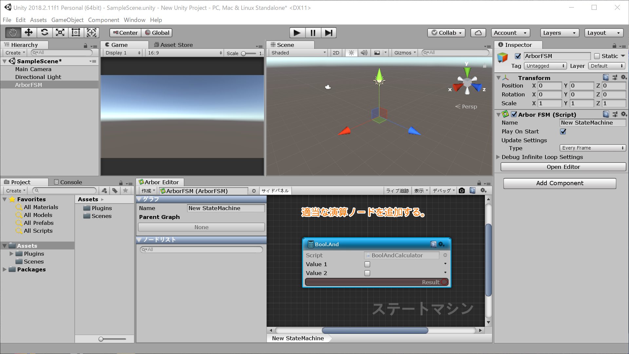
Task: Select ArborFSM in the Hierarchy
Action: coord(29,85)
